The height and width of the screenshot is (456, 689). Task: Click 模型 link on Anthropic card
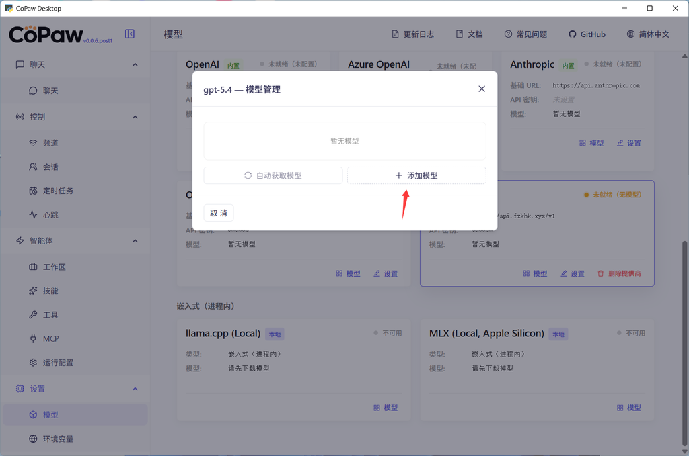coord(591,143)
